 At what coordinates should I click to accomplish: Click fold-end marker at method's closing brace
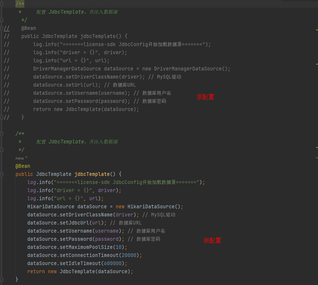[x=1, y=279]
